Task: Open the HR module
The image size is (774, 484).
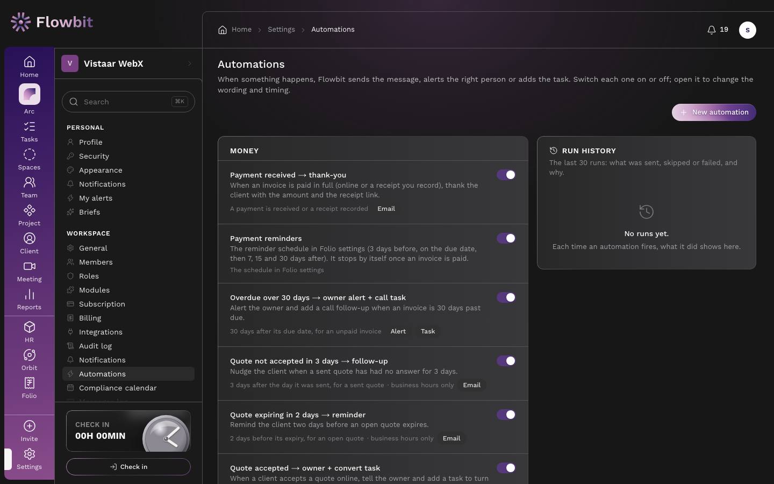Action: (29, 332)
